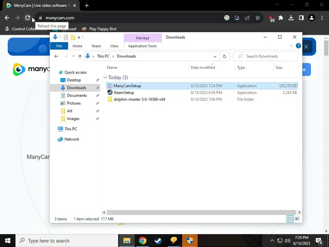Image resolution: width=329 pixels, height=247 pixels.
Task: Open Customize Quick Access Toolbar dropdown
Action: pyautogui.click(x=79, y=38)
